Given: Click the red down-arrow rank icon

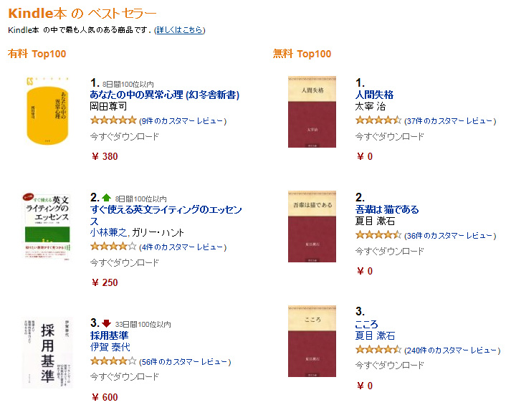Looking at the screenshot, I should [106, 323].
